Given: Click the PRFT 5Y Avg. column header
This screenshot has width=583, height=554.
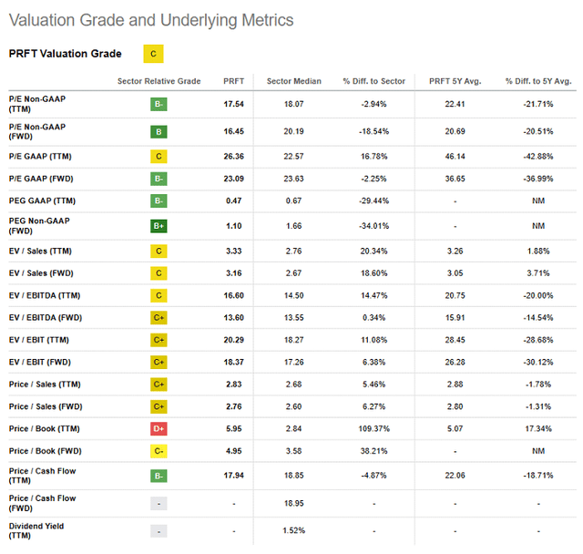Looking at the screenshot, I should pyautogui.click(x=455, y=81).
